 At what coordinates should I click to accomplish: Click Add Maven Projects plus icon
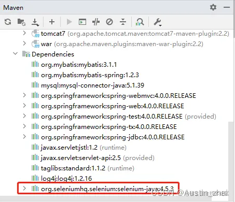52,22
